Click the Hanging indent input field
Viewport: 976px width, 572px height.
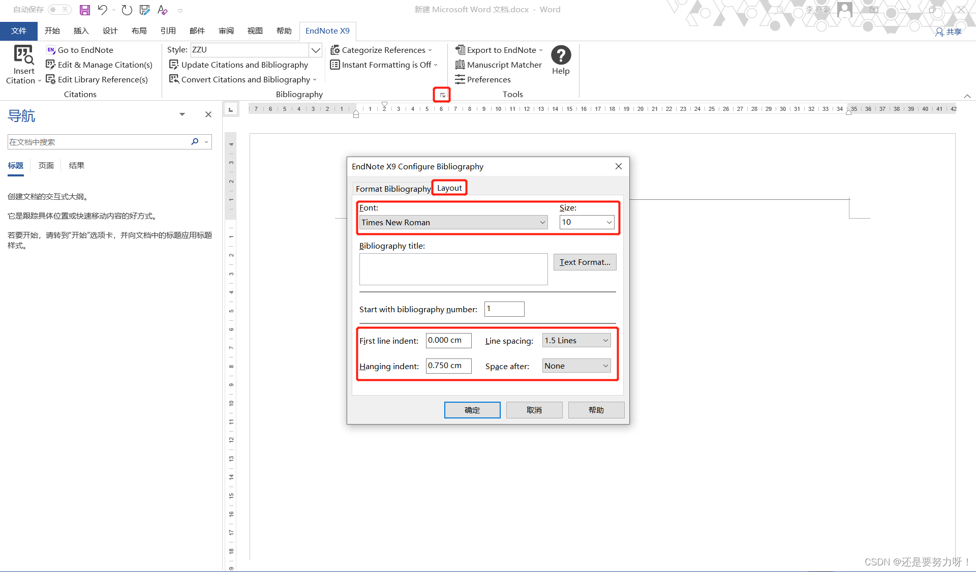pyautogui.click(x=448, y=366)
